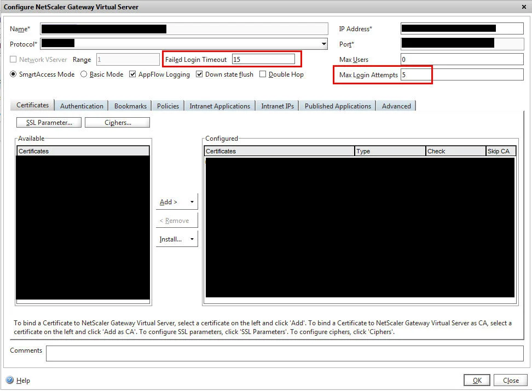Close the Configure NetScaler Gateway dialog
The height and width of the screenshot is (391, 532).
click(524, 7)
